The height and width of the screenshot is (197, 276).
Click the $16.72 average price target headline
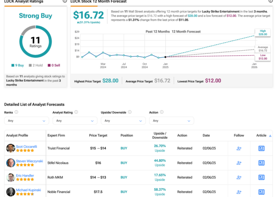pyautogui.click(x=89, y=15)
